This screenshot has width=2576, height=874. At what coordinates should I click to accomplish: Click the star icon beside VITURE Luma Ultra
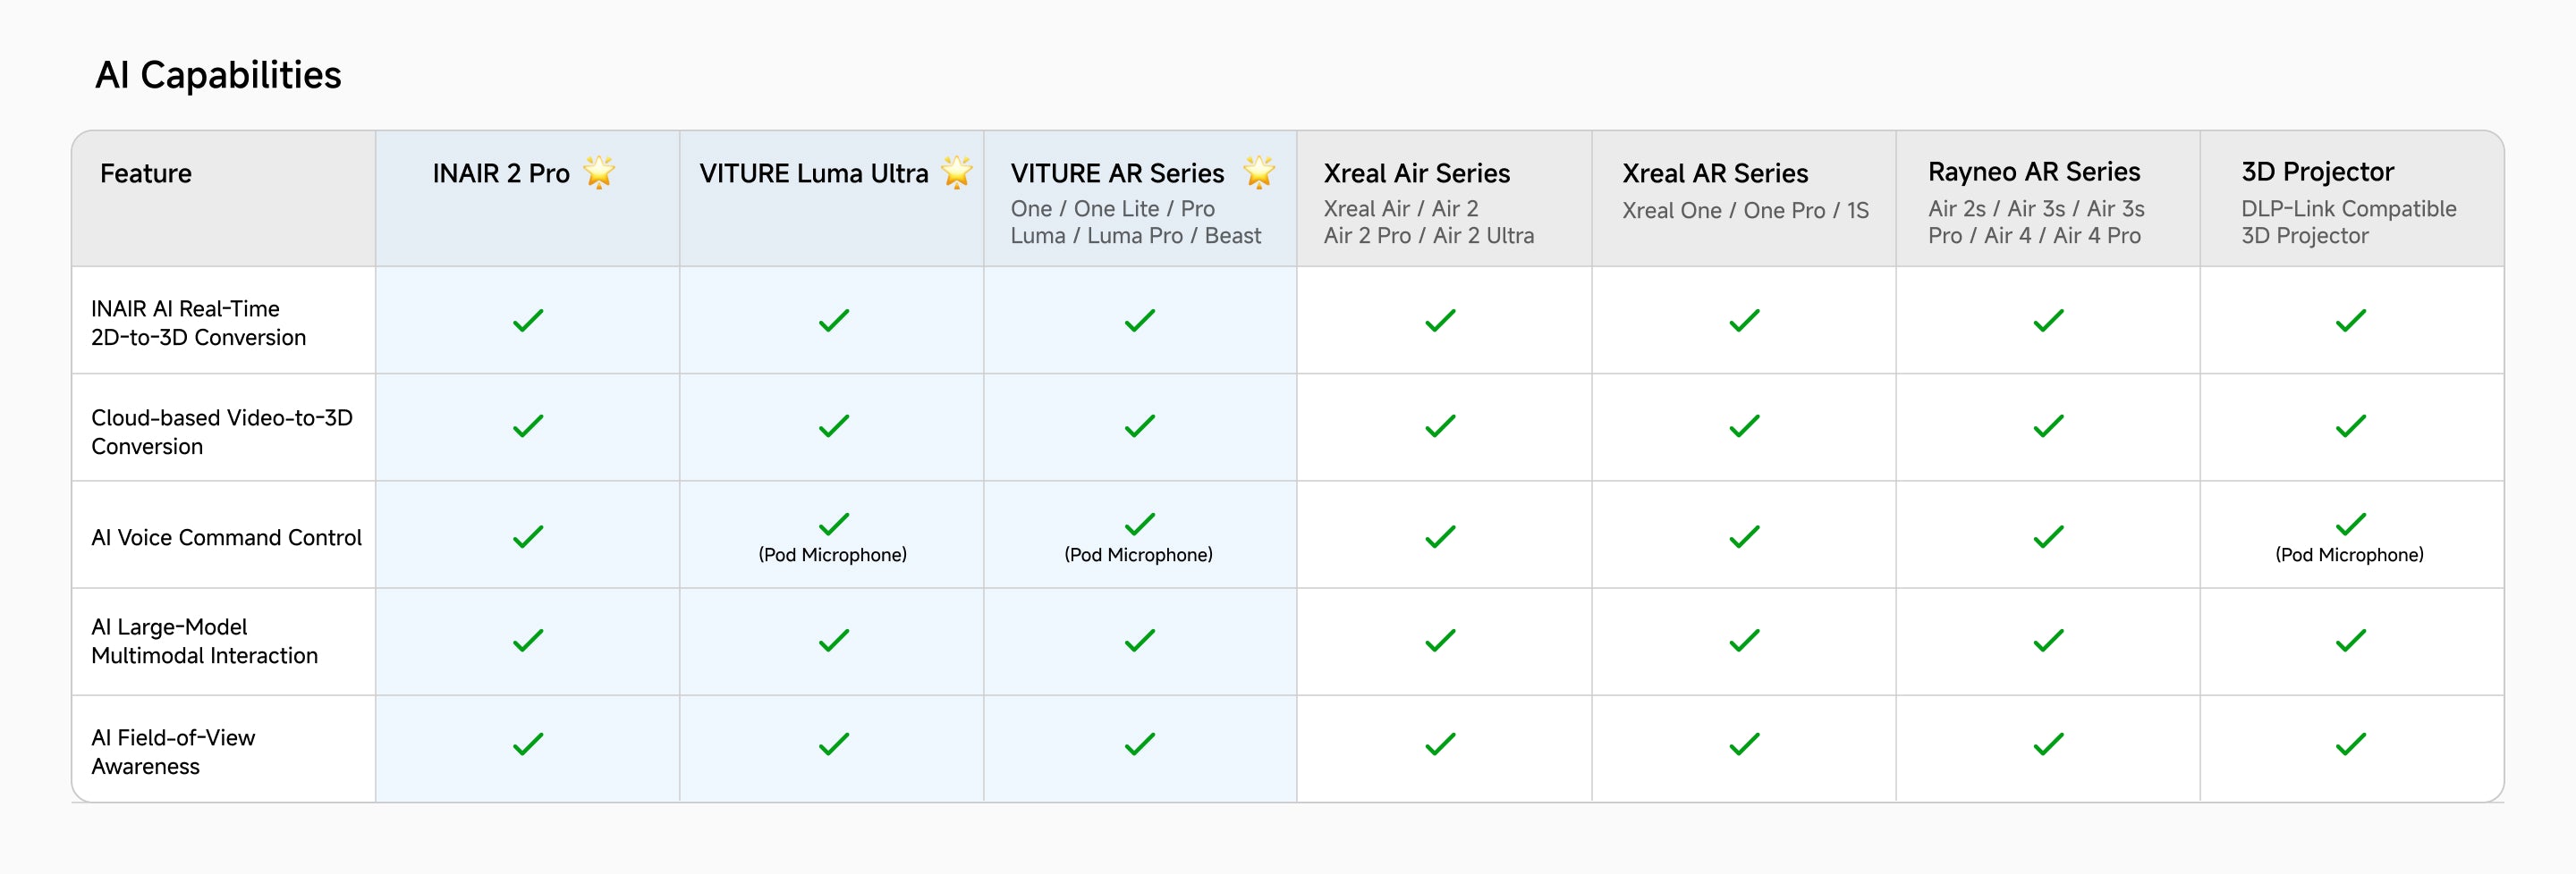[957, 172]
